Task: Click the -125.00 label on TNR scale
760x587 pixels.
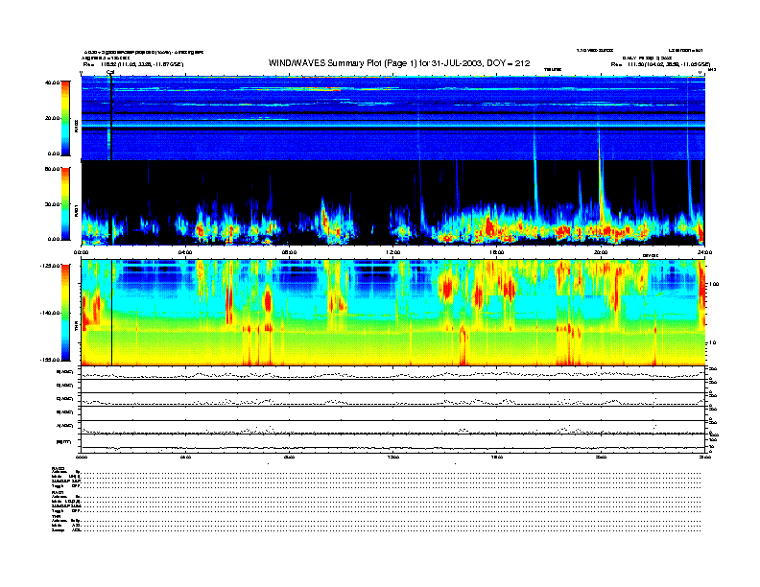Action: [x=50, y=266]
